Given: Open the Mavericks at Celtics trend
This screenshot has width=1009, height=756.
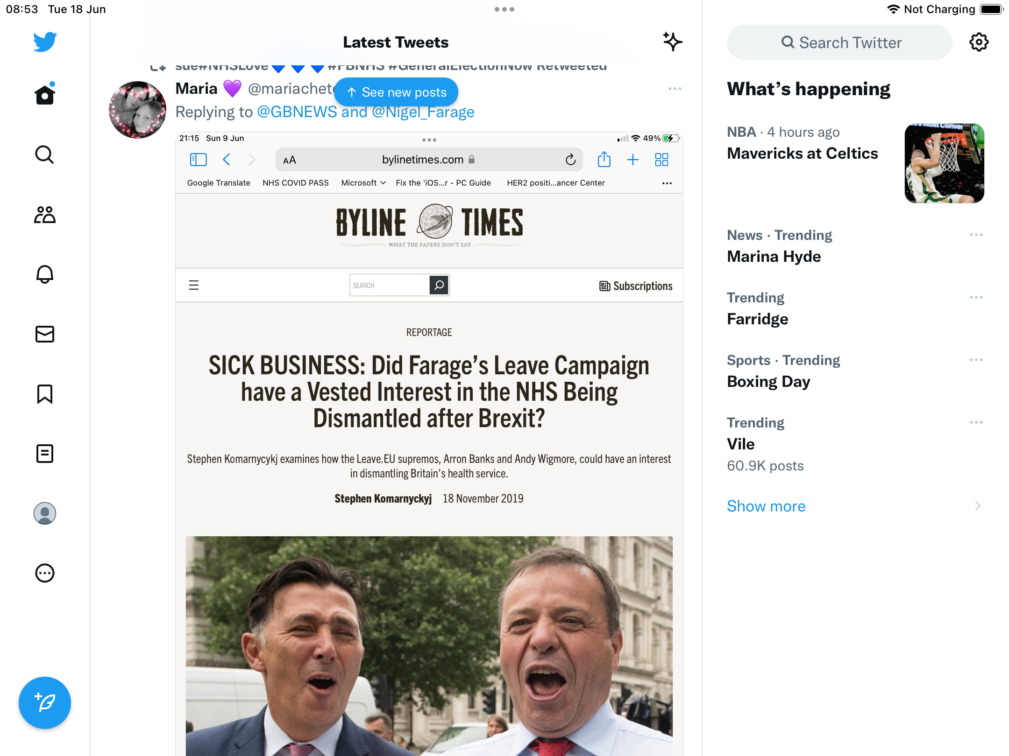Looking at the screenshot, I should [803, 154].
